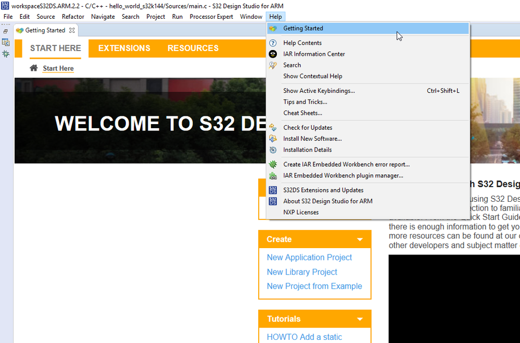Image resolution: width=520 pixels, height=343 pixels.
Task: Open Installation Details entry
Action: click(368, 150)
